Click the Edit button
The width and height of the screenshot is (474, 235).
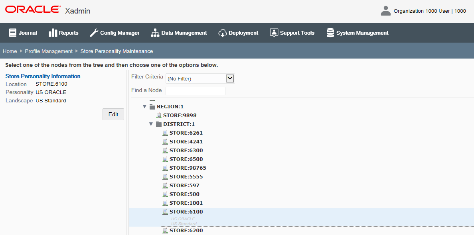click(x=113, y=114)
